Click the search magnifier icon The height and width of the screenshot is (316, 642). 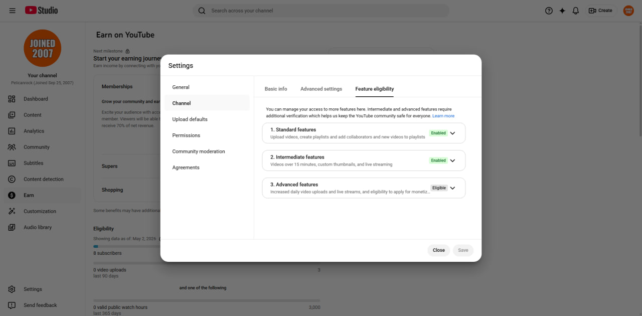click(202, 11)
